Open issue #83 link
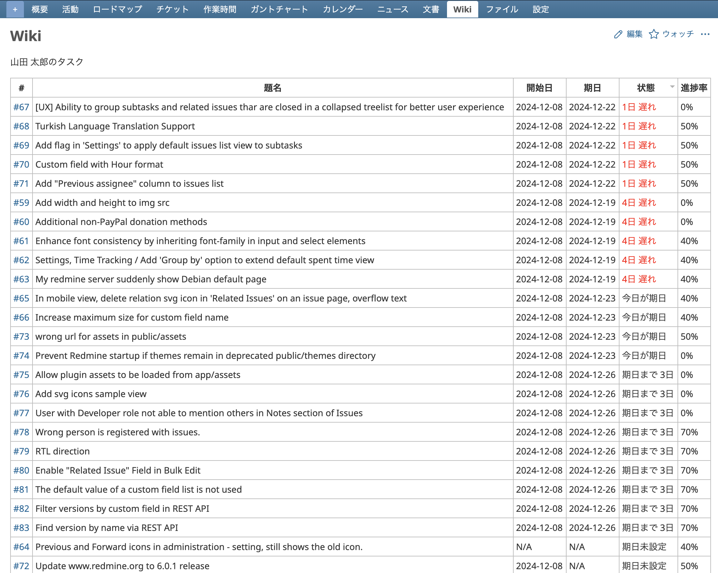This screenshot has width=718, height=573. pyautogui.click(x=21, y=528)
